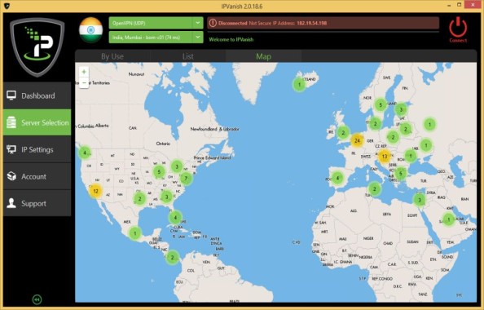Select the 5 server marker over Norway and Sweden

click(381, 104)
